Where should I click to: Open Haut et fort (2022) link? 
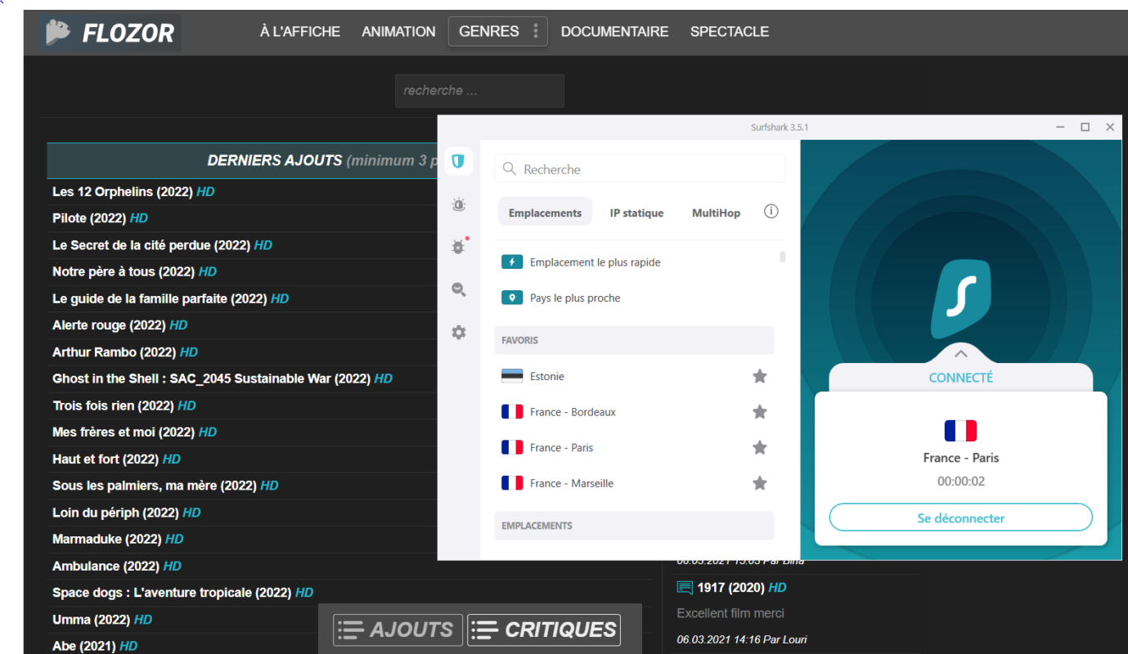click(116, 459)
